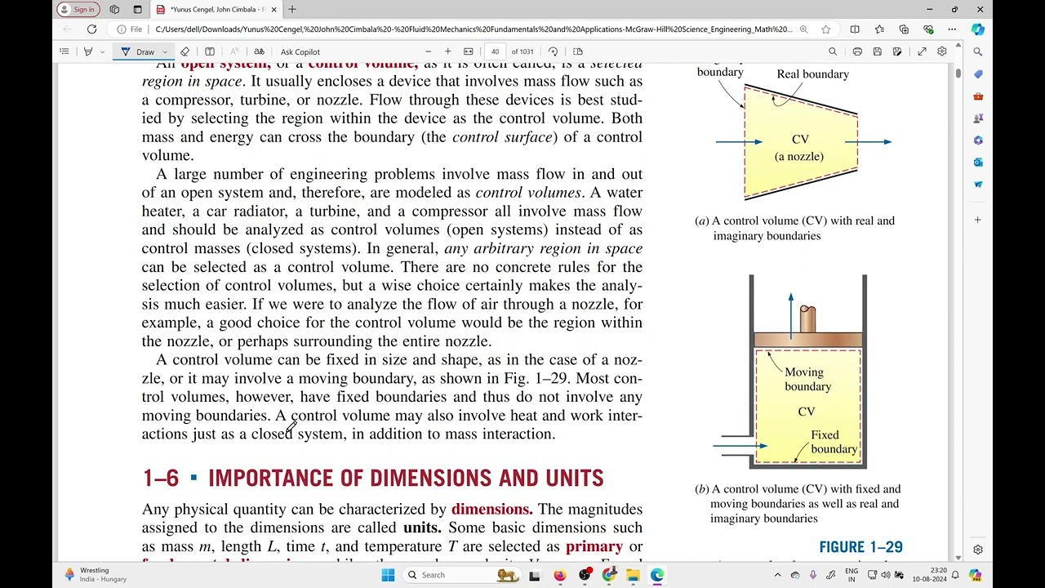The width and height of the screenshot is (1045, 588).
Task: Open Edge Settings and more menu
Action: tap(953, 29)
